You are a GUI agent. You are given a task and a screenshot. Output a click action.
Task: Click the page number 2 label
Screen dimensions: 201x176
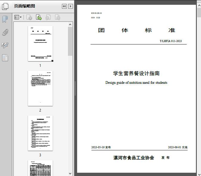coord(40,110)
